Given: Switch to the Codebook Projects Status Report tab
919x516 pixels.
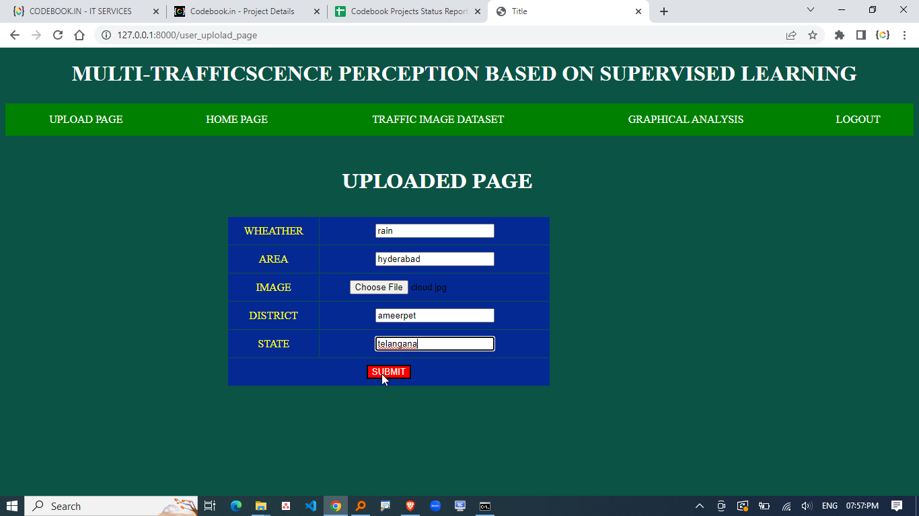Looking at the screenshot, I should point(408,11).
